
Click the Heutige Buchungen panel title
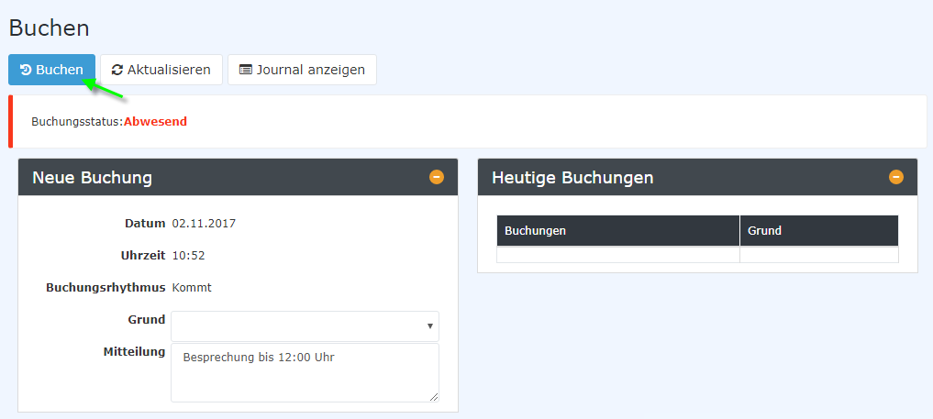[572, 178]
